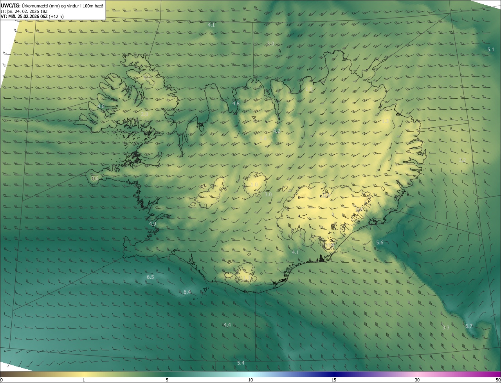Click the colorbar tick label 1
Screen dimensions: 501x383
click(x=84, y=380)
